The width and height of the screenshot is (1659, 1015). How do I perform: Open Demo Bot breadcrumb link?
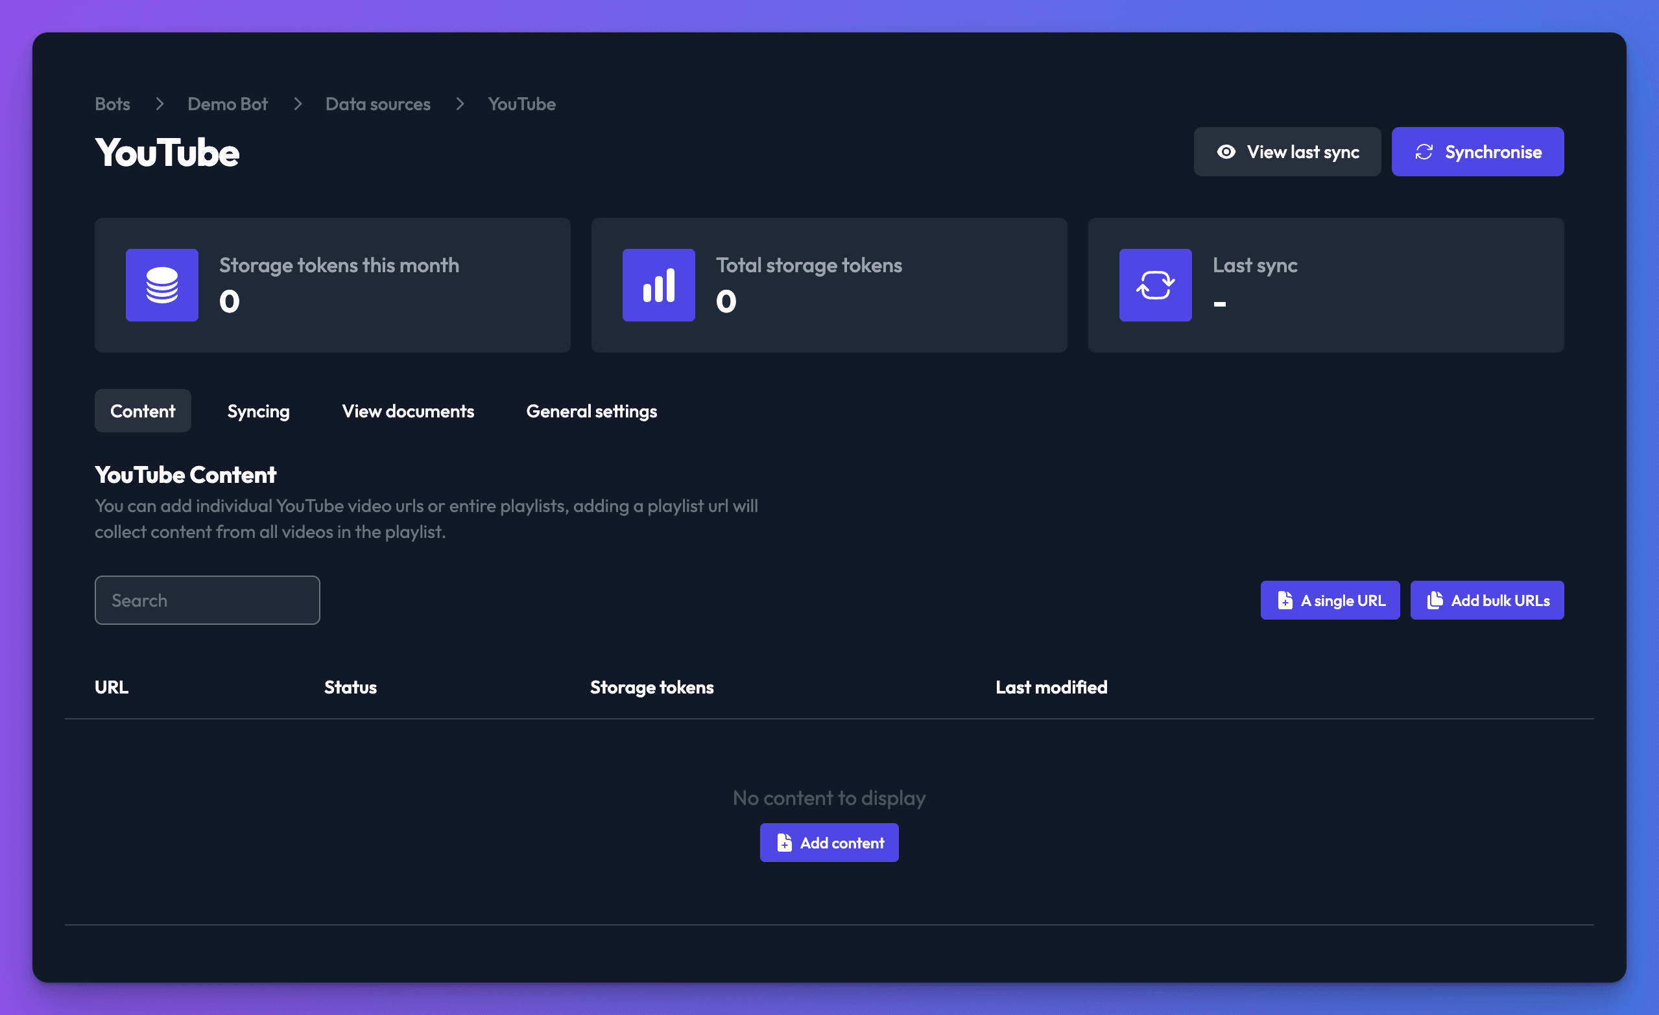point(228,104)
